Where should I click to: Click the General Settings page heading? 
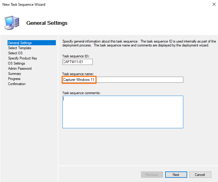(x=47, y=23)
